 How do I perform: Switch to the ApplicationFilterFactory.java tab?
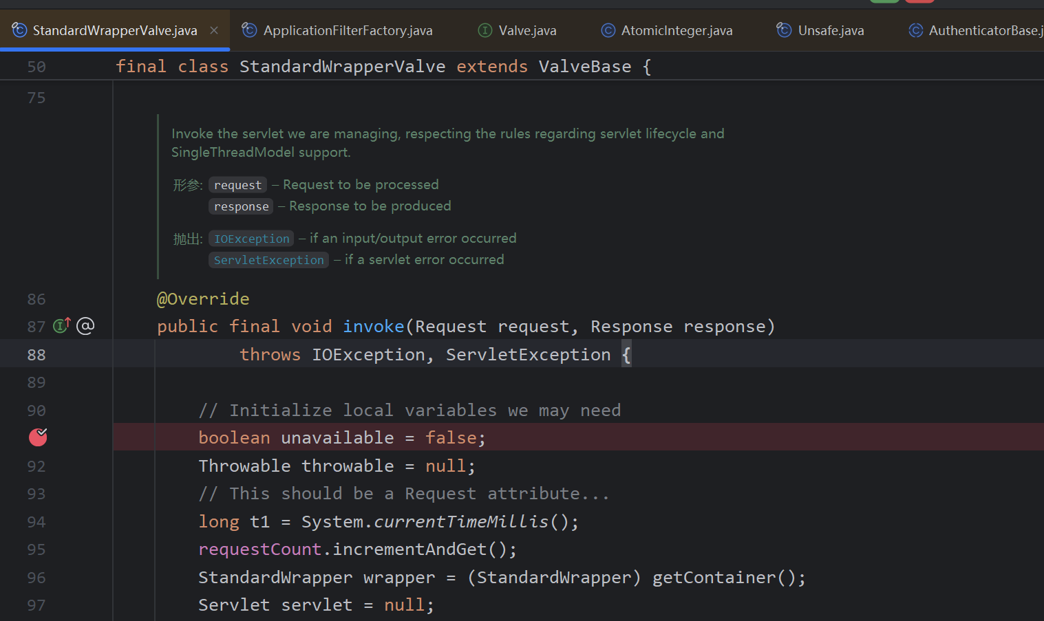click(x=348, y=31)
